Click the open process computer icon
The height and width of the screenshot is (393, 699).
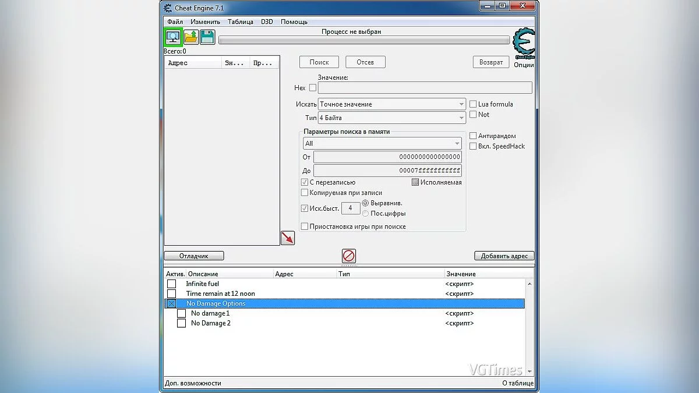tap(173, 37)
